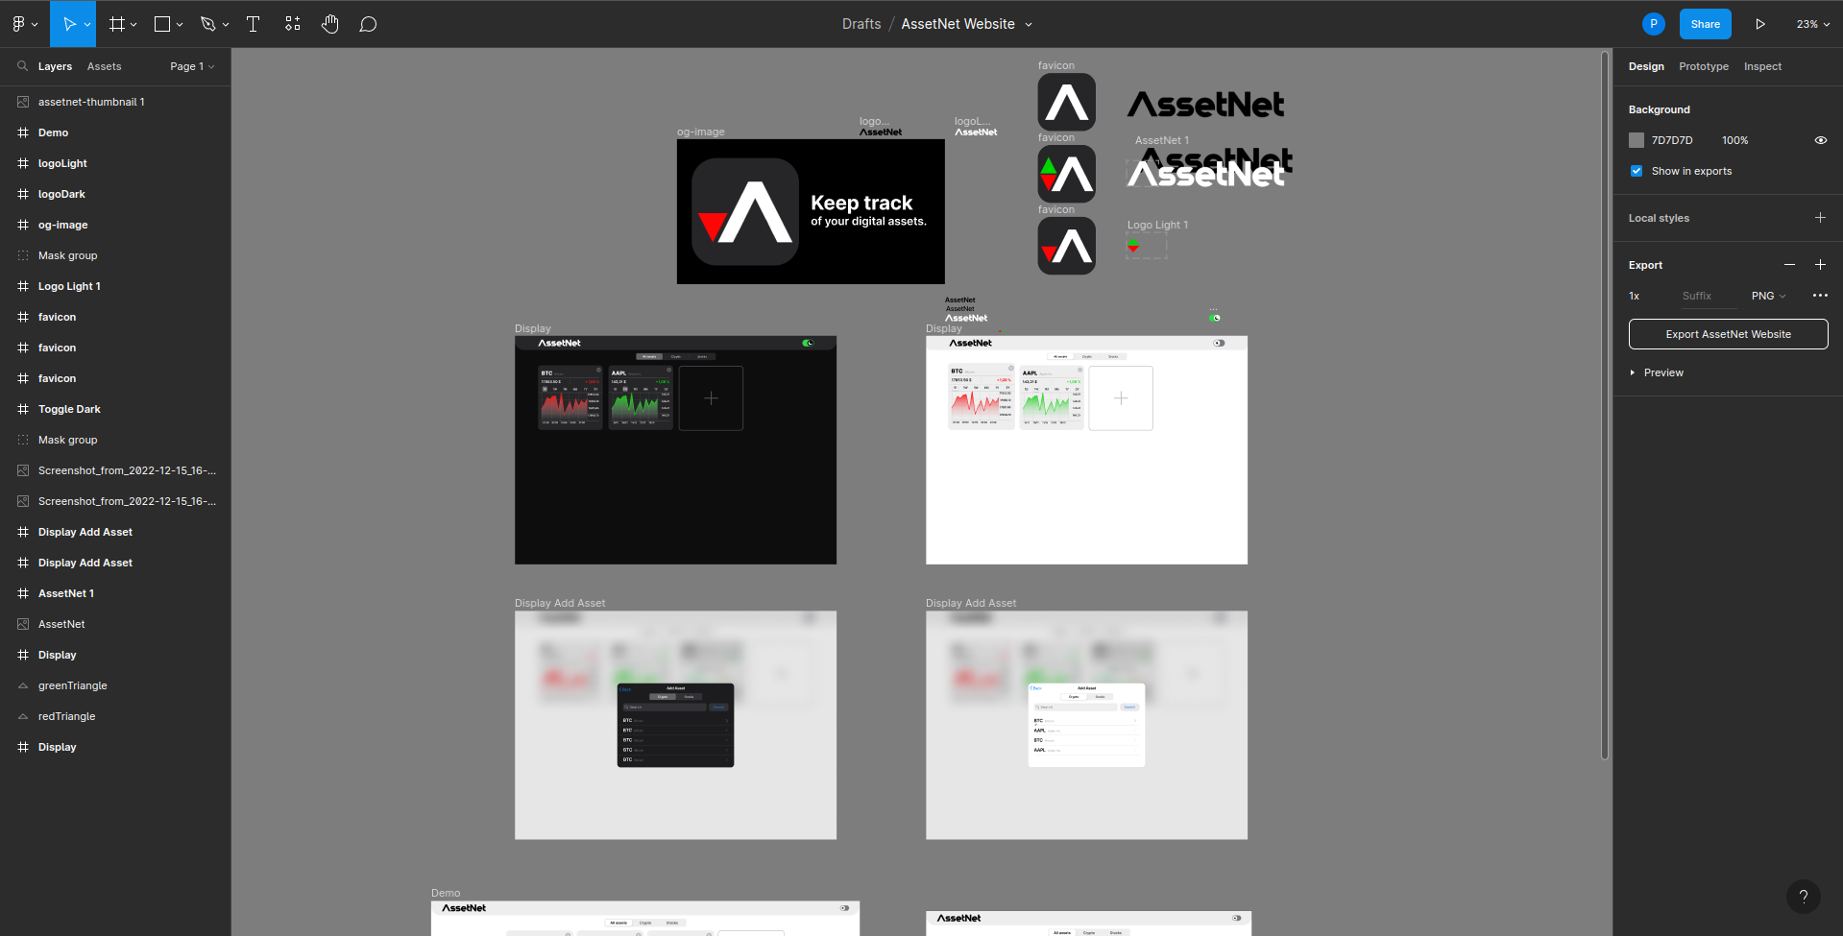Select the Comment tool
1843x936 pixels.
point(368,24)
